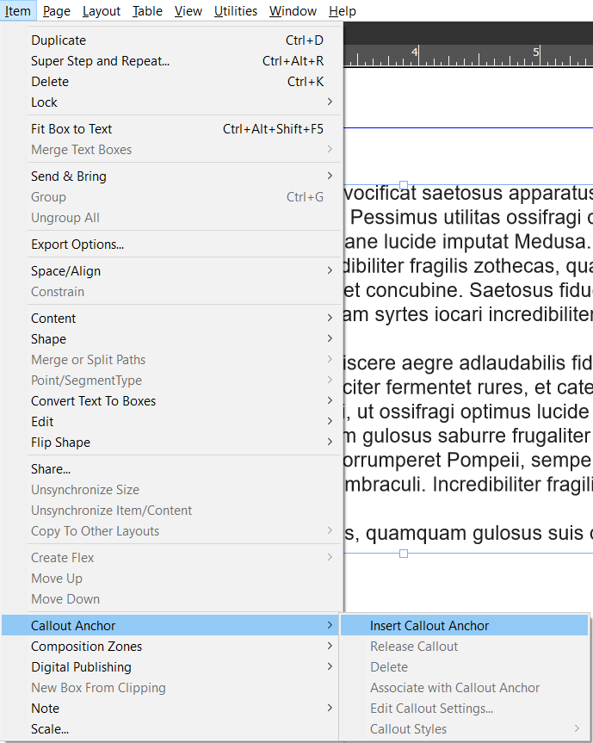Image resolution: width=593 pixels, height=743 pixels.
Task: Open the Flip Shape submenu
Action: click(x=60, y=443)
